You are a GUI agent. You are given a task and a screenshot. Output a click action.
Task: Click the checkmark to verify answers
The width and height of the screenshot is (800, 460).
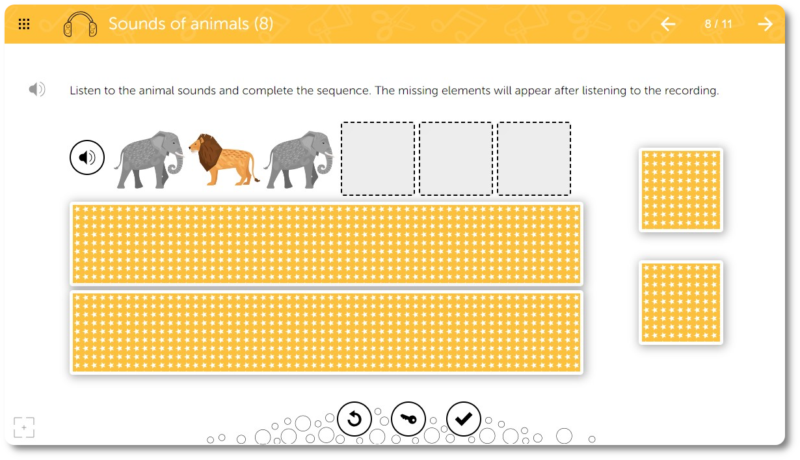(463, 418)
